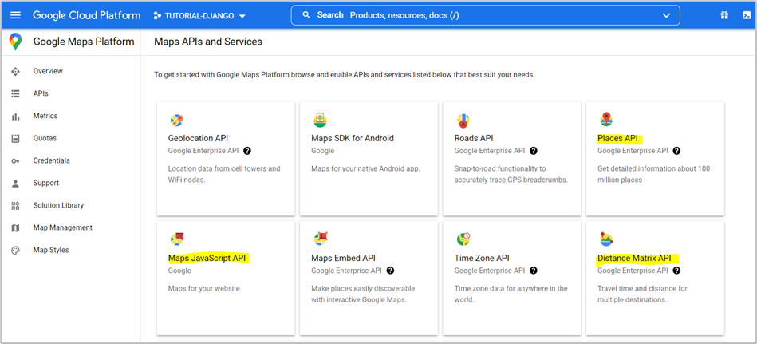Click the Geolocation API card icon
The width and height of the screenshot is (757, 344).
[x=177, y=121]
